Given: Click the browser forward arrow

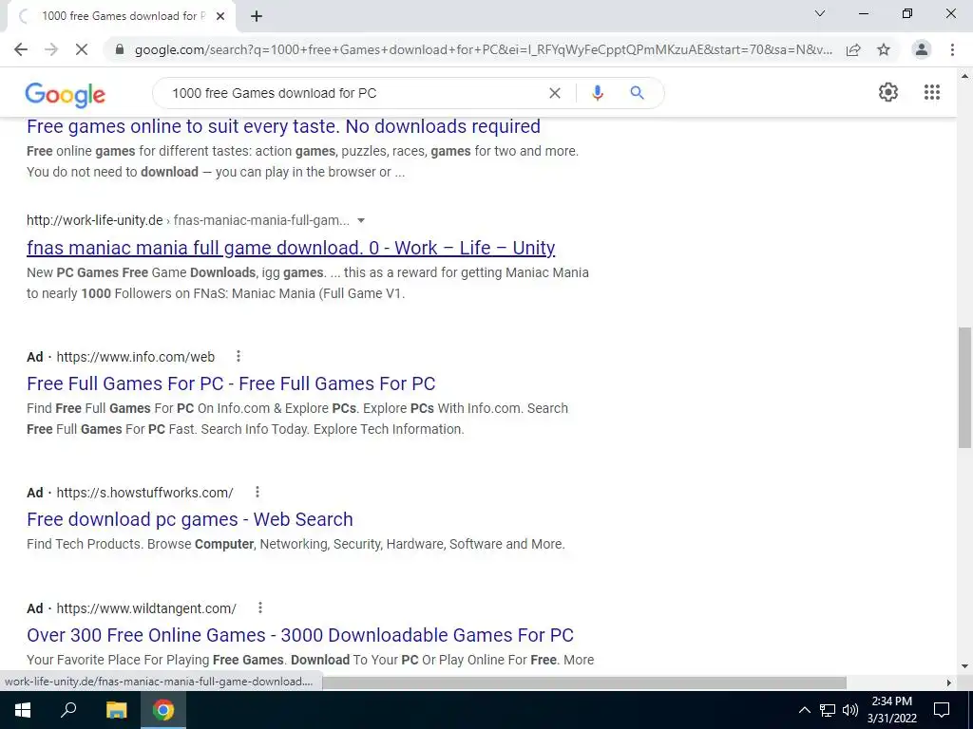Looking at the screenshot, I should coord(51,49).
